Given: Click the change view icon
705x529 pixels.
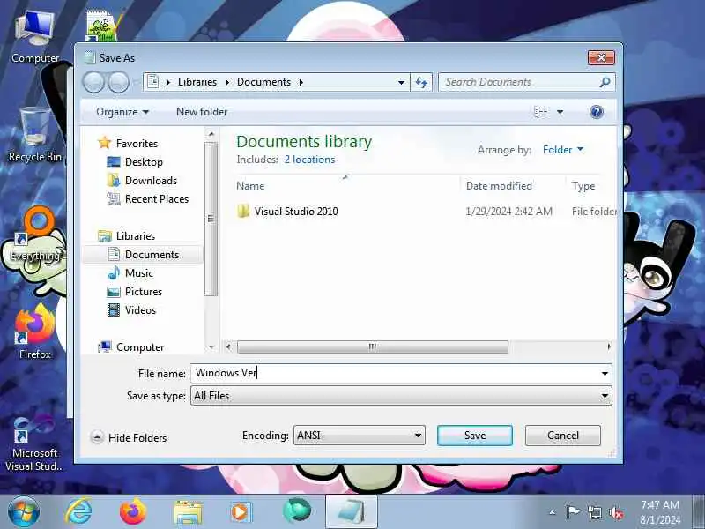Looking at the screenshot, I should pos(540,112).
